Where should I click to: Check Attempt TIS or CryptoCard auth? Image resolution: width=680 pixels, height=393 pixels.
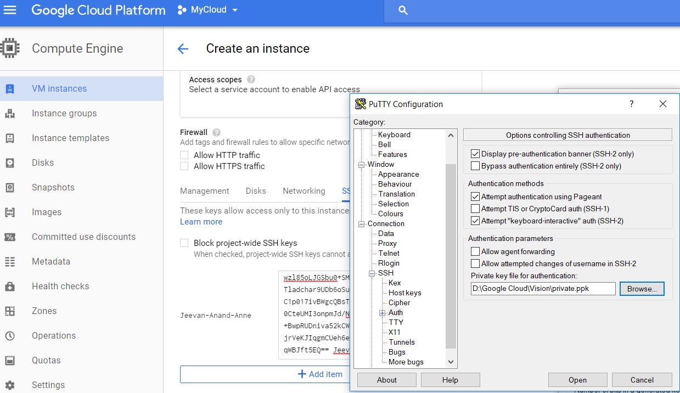click(475, 209)
